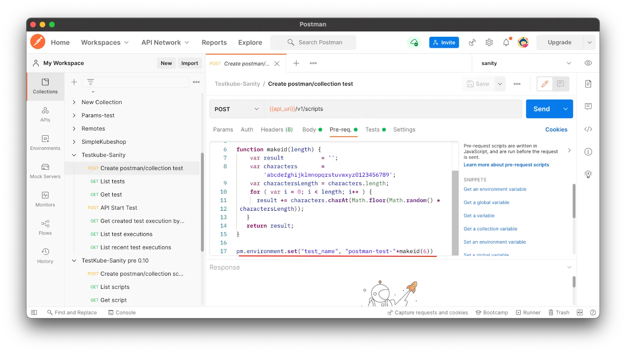626x353 pixels.
Task: Select the Collections sidebar icon
Action: click(x=45, y=87)
